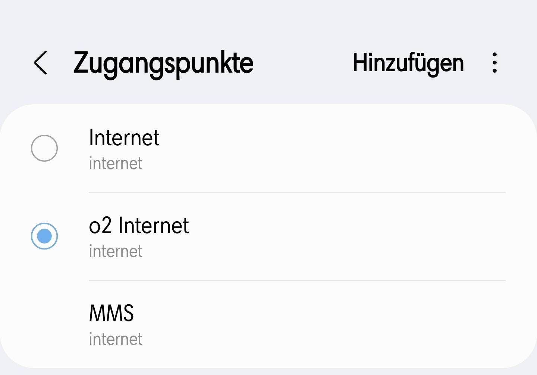The image size is (537, 375).
Task: Click the Zugangspunkte page title
Action: (163, 63)
